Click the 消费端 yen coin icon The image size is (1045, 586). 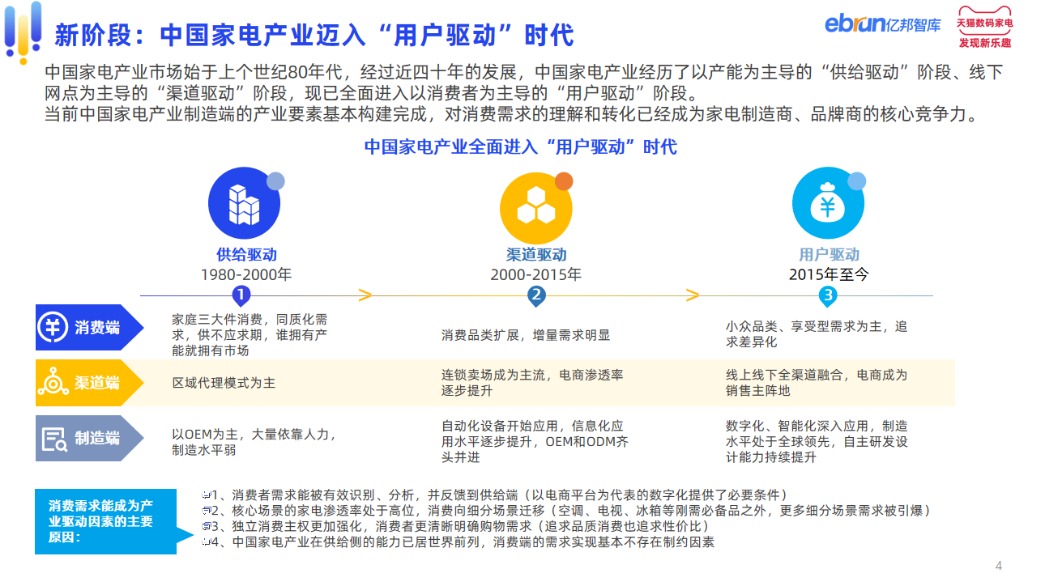coord(53,327)
